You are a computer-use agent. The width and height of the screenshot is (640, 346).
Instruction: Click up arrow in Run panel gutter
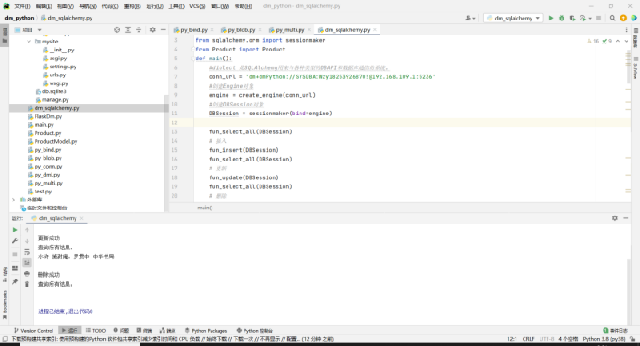[x=27, y=230]
